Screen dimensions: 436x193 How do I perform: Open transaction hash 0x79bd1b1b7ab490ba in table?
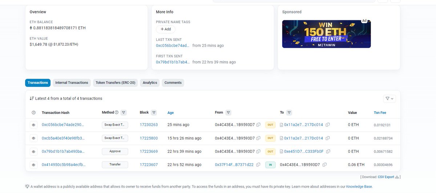point(63,151)
